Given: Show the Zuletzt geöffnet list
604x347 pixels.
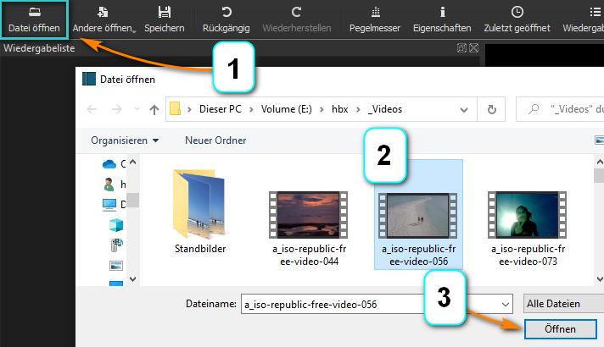Looking at the screenshot, I should (x=517, y=19).
